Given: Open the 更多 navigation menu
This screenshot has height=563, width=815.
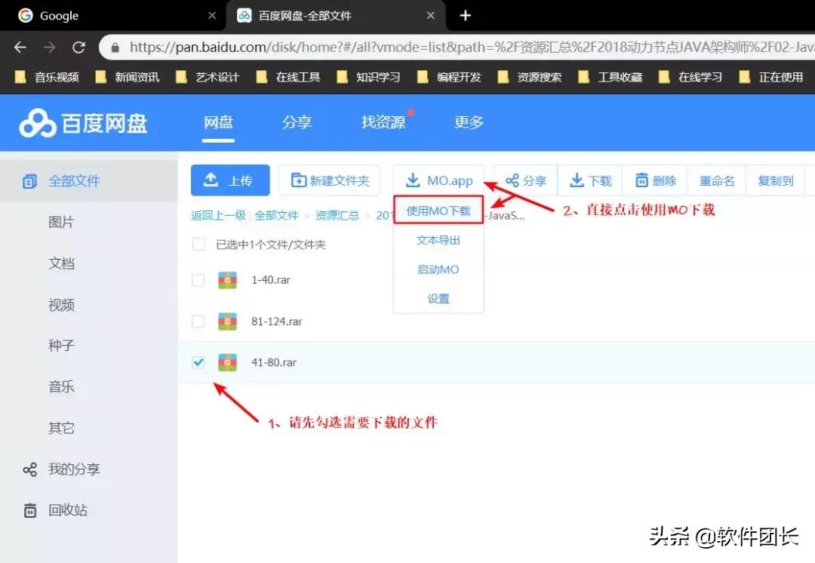Looking at the screenshot, I should click(469, 123).
